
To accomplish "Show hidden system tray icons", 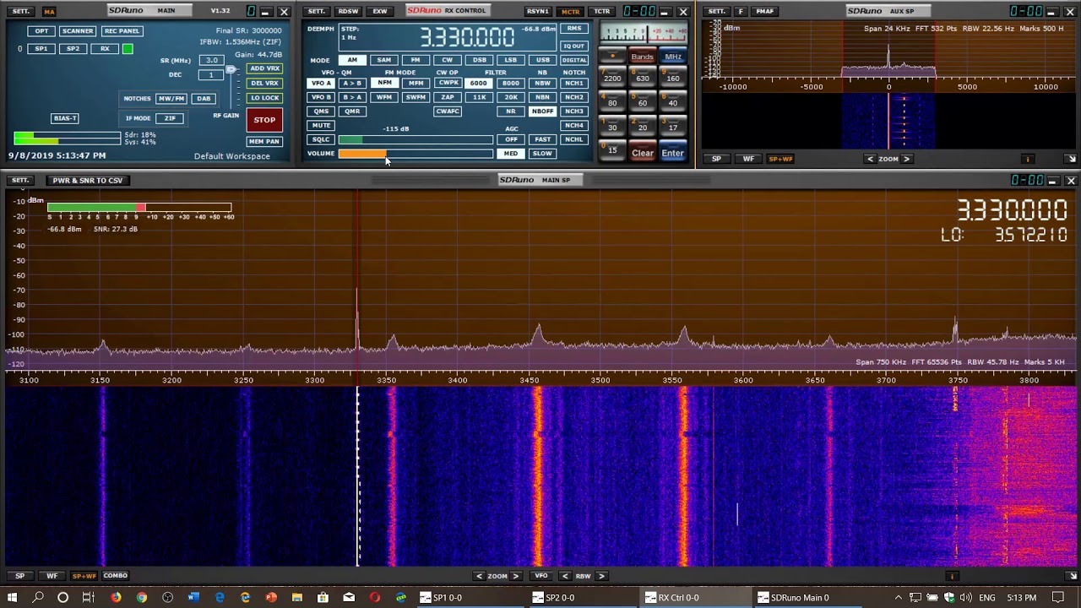I will pos(899,598).
